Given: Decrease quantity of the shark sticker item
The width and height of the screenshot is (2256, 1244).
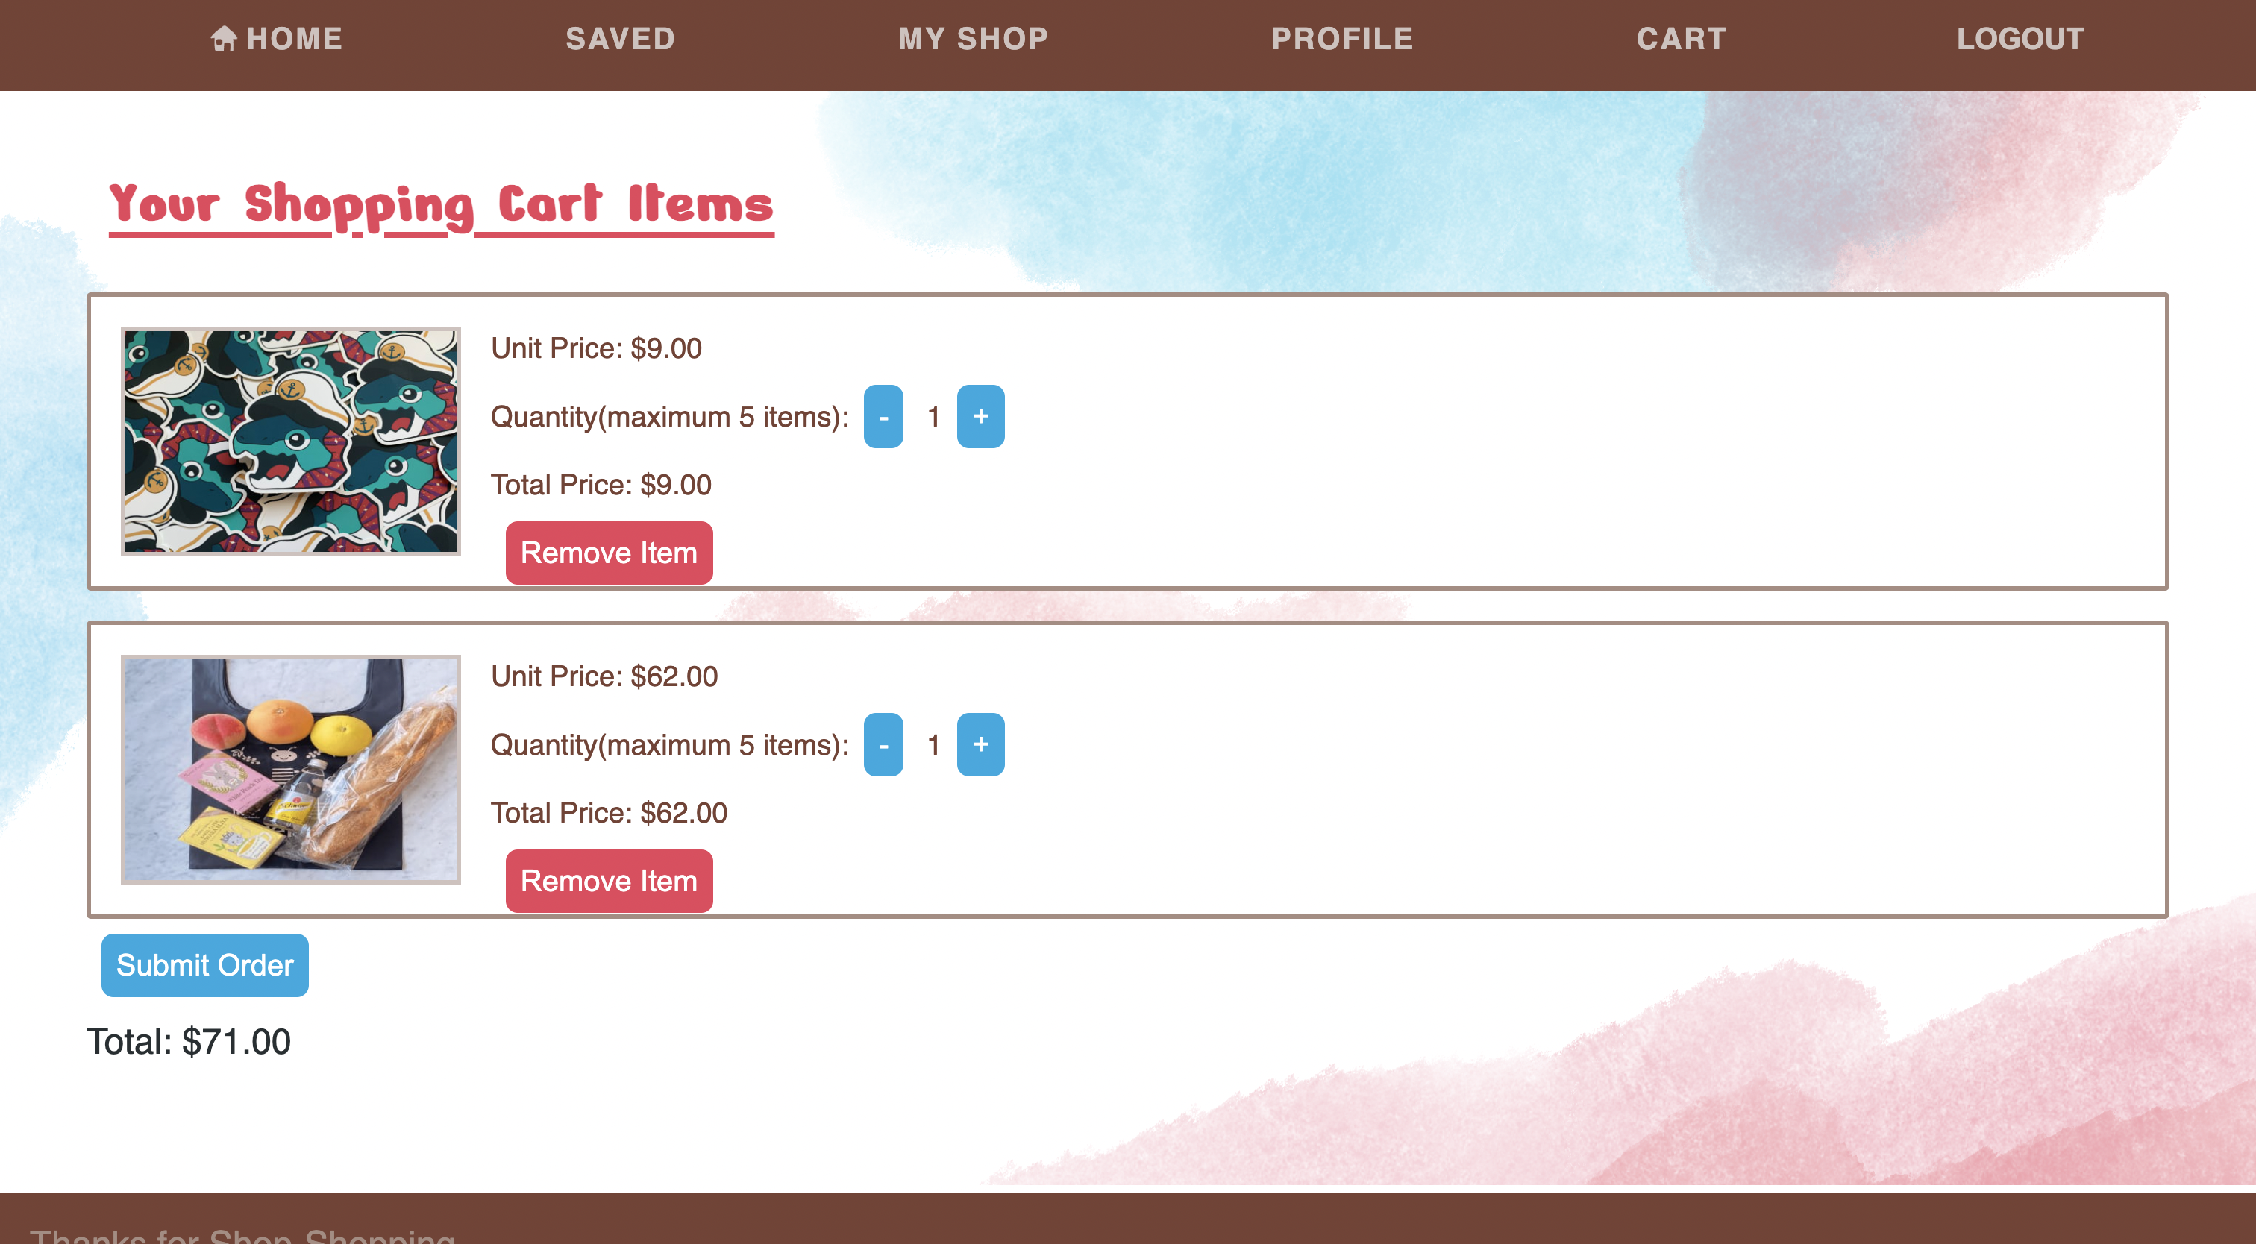Looking at the screenshot, I should (x=883, y=417).
